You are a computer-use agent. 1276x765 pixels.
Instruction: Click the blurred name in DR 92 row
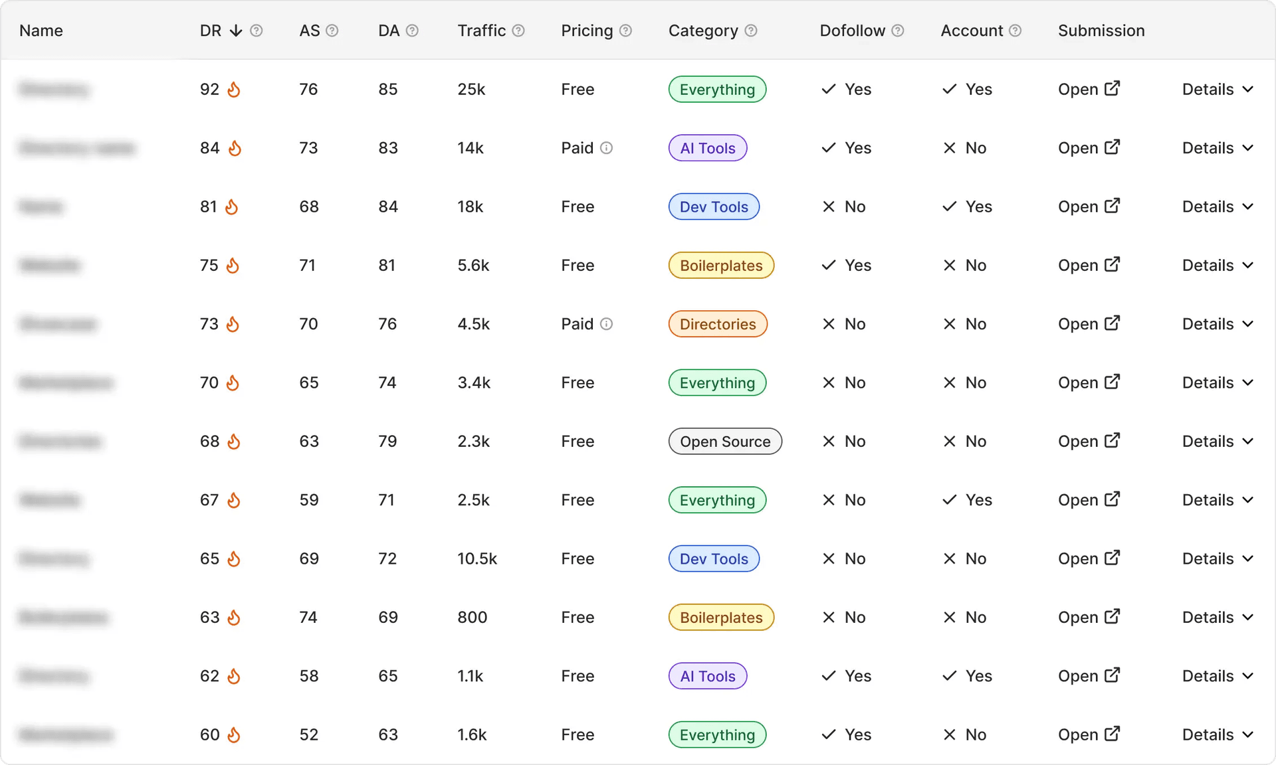coord(54,89)
